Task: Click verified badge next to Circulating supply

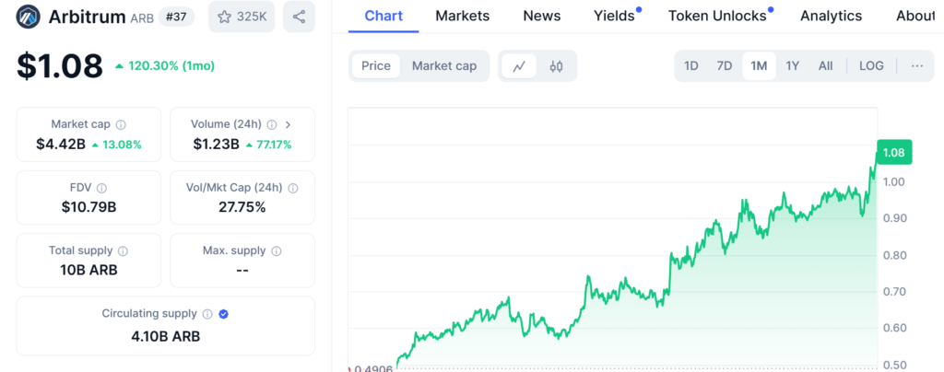Action: (224, 314)
